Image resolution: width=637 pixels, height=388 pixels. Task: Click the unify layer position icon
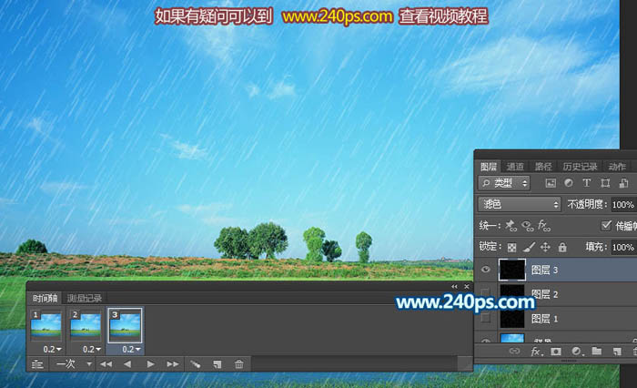click(511, 226)
